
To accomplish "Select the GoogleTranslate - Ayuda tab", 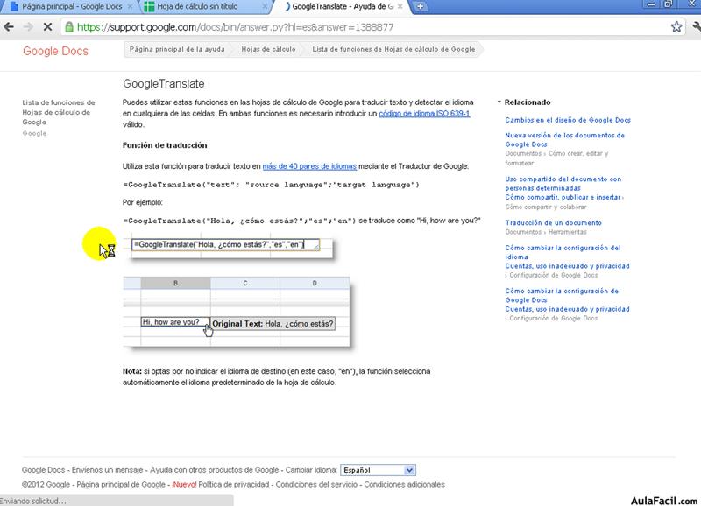I will (x=342, y=6).
